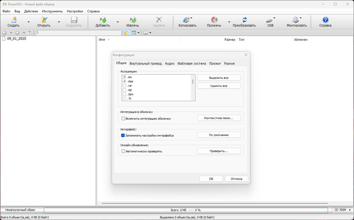Click the По умолчанию button
This screenshot has width=354, height=220.
point(219,135)
